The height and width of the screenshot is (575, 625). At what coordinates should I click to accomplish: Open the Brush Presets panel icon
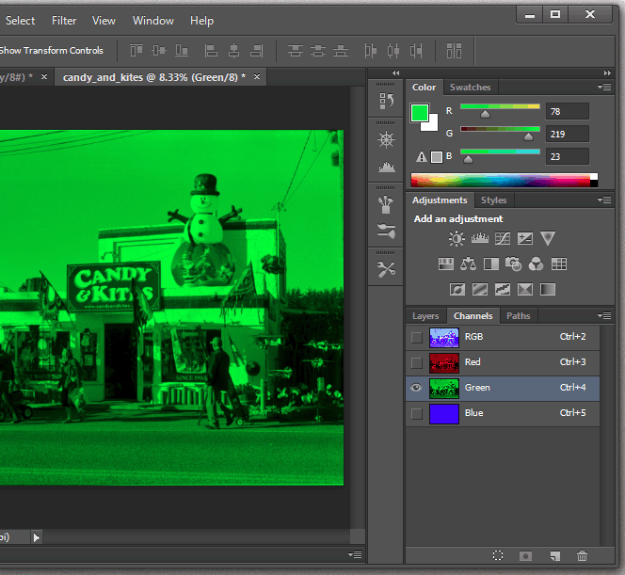tap(386, 231)
